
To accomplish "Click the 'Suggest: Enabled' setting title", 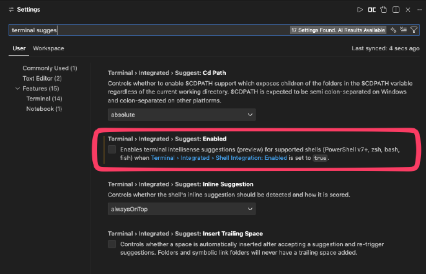I will pos(167,139).
